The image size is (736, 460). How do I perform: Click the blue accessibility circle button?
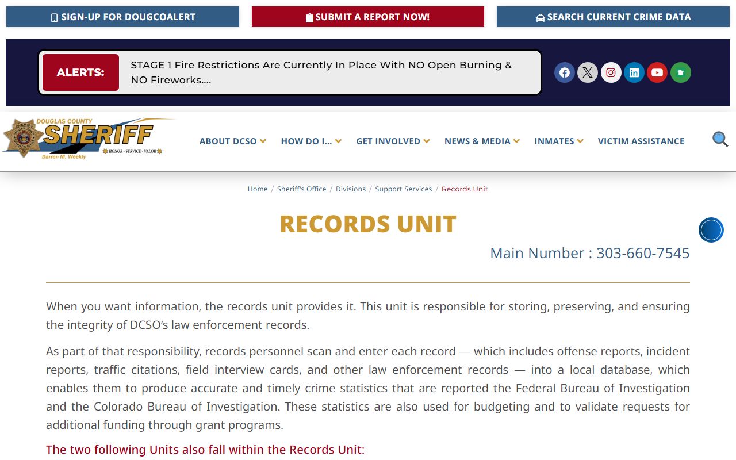point(711,230)
